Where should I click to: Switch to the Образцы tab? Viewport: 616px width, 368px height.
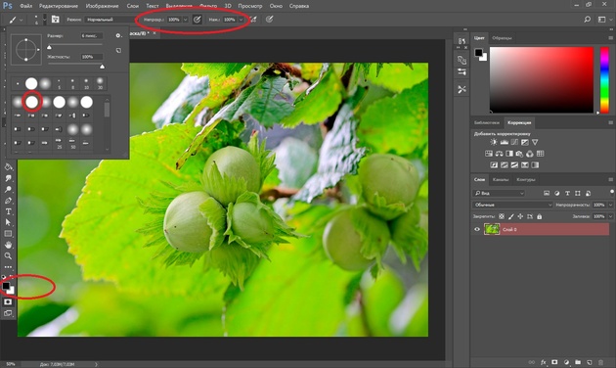(502, 38)
